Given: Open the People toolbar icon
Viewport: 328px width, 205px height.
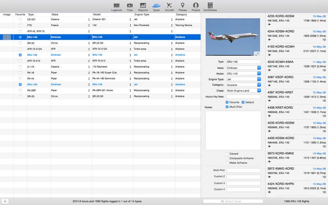Looking at the screenshot, I should 196,6.
